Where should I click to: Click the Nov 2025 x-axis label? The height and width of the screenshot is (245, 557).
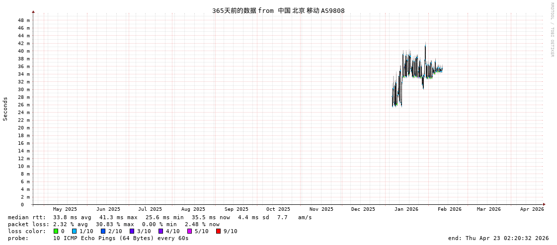pos(321,209)
